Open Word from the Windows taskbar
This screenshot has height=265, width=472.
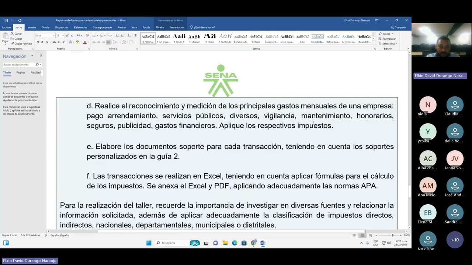click(263, 243)
